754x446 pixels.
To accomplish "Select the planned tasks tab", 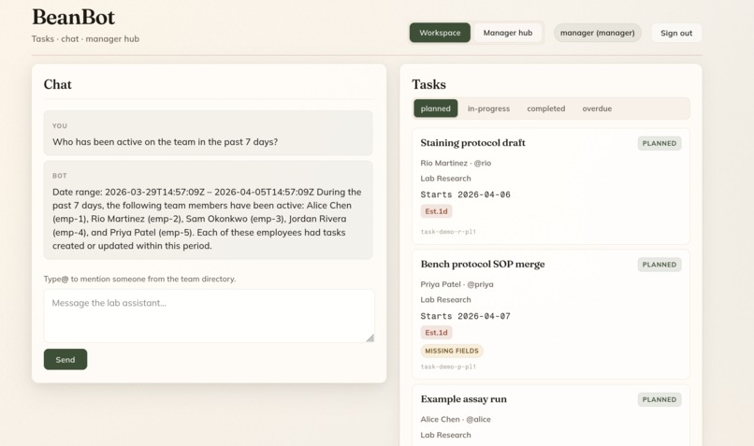I will pos(436,108).
